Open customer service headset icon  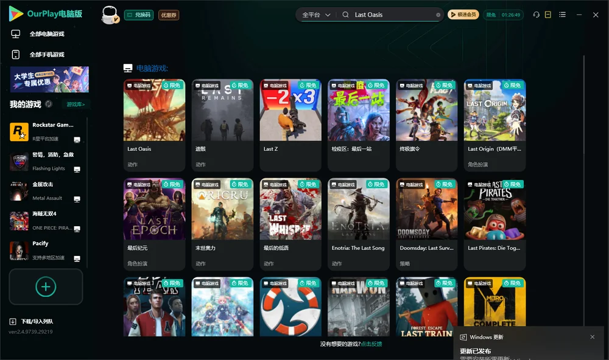[x=536, y=15]
